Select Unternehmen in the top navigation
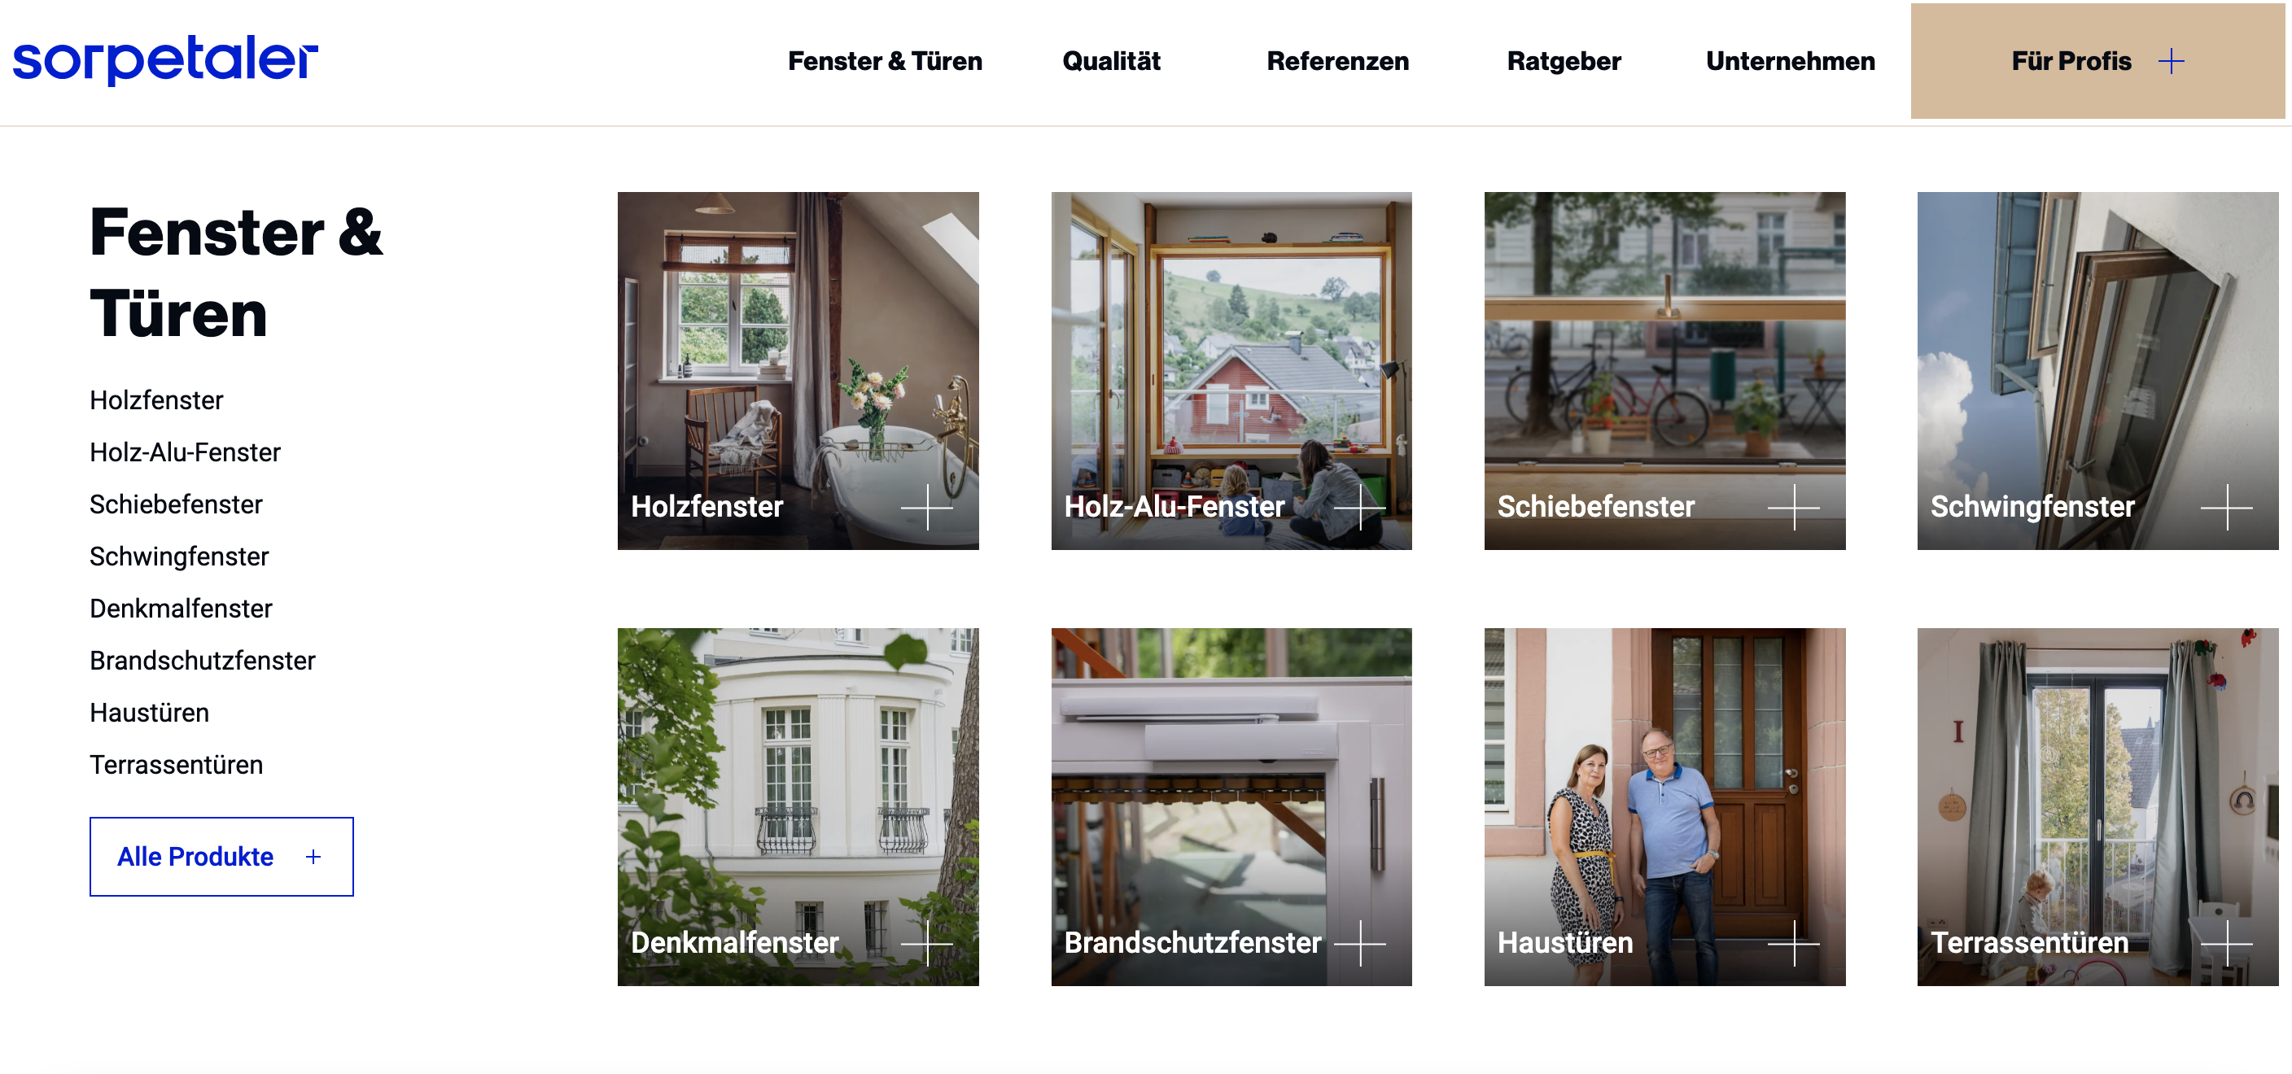The height and width of the screenshot is (1074, 2292). coord(1790,61)
